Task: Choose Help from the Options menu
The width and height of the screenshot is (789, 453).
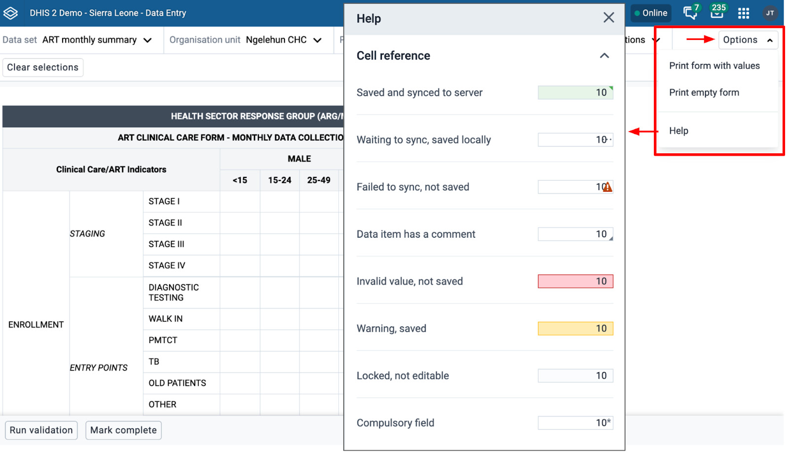Action: click(679, 131)
